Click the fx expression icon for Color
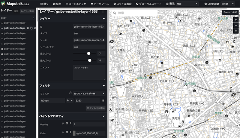Screen dimensions: 240x138 pyautogui.click(x=63, y=132)
